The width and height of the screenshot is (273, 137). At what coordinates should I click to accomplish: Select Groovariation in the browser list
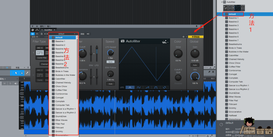235,112
